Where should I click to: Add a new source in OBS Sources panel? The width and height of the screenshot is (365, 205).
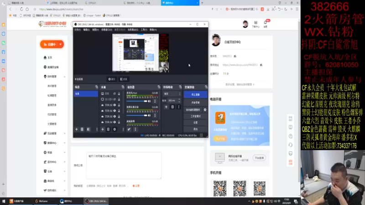pos(103,129)
